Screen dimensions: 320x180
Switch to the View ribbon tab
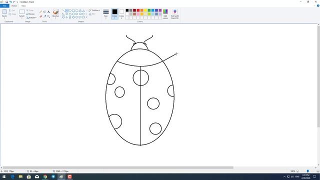click(23, 5)
